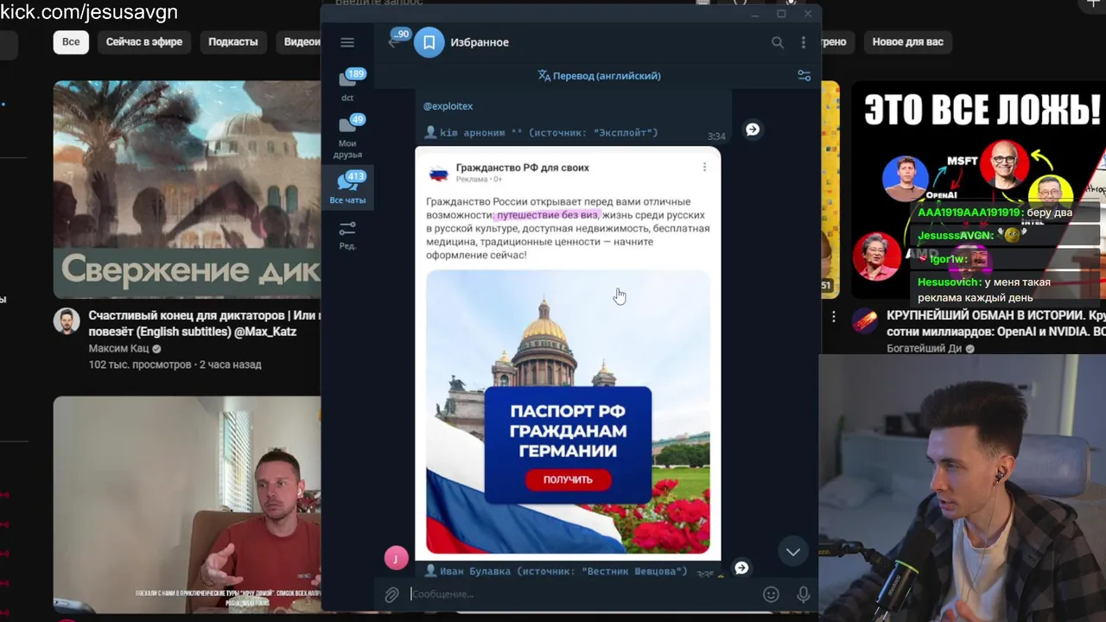Start voice message with microphone icon
Viewport: 1106px width, 622px height.
pos(804,594)
